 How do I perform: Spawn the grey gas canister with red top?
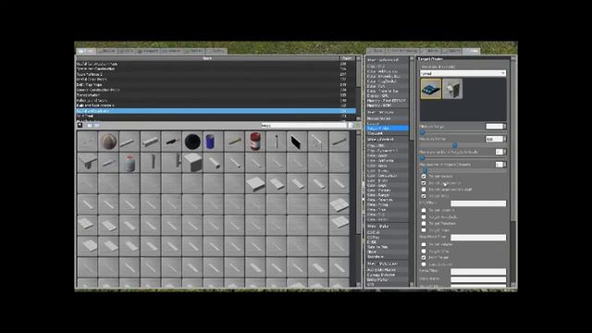click(129, 163)
